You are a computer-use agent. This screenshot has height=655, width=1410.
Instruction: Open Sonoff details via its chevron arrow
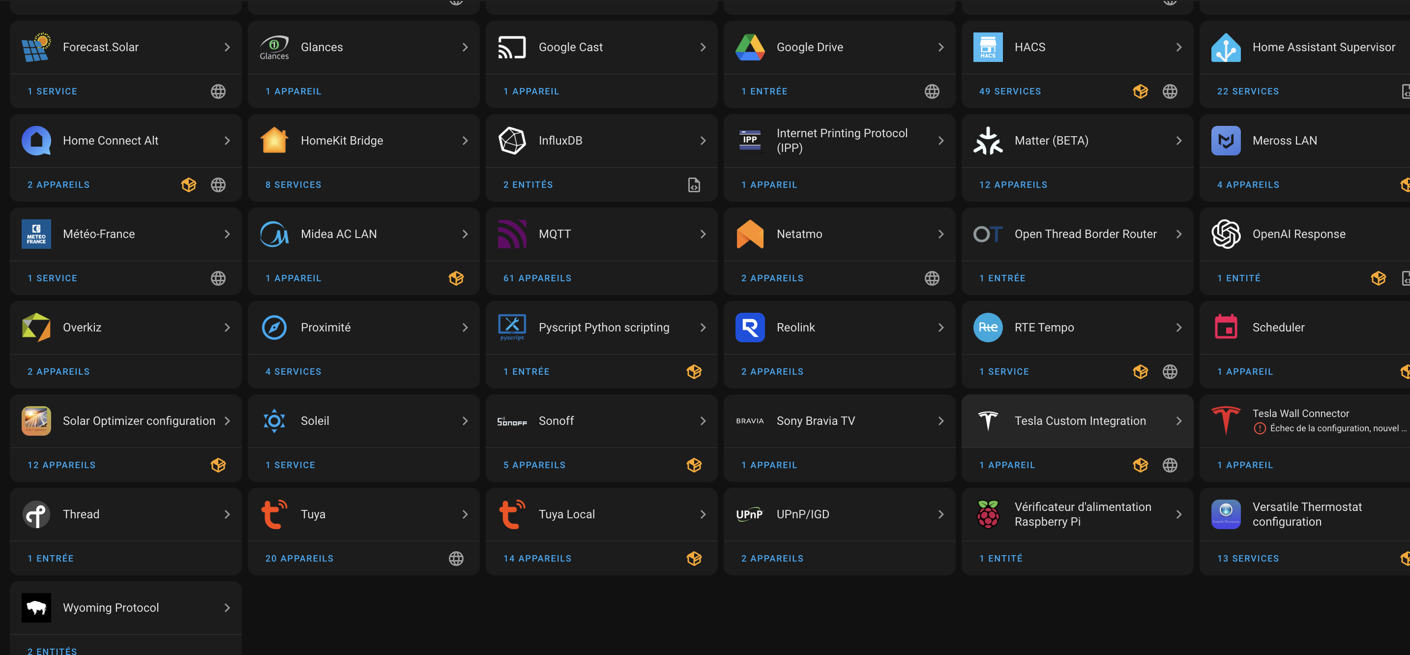point(703,421)
